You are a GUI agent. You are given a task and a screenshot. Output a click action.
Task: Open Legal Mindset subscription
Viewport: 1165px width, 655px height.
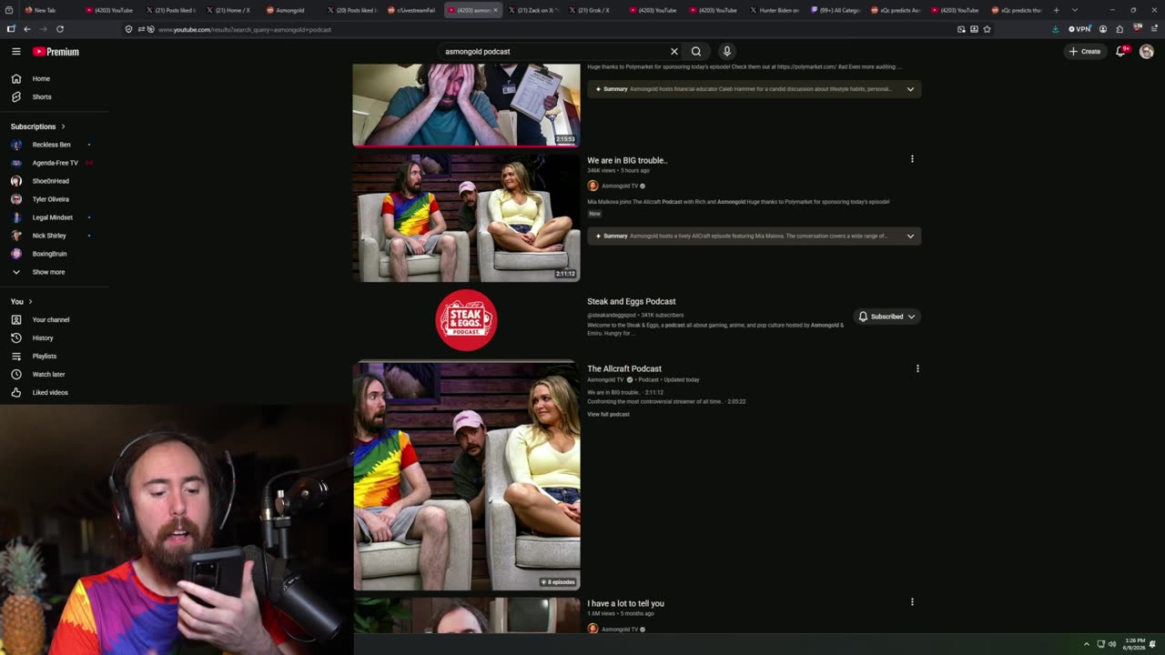[52, 217]
